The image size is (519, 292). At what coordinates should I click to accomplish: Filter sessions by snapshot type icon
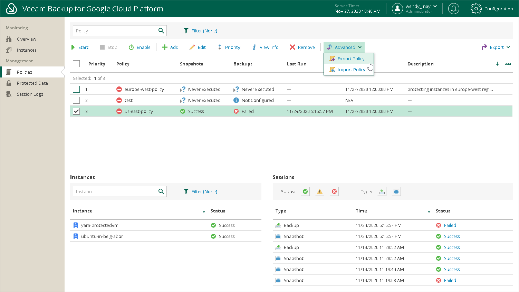tap(396, 192)
